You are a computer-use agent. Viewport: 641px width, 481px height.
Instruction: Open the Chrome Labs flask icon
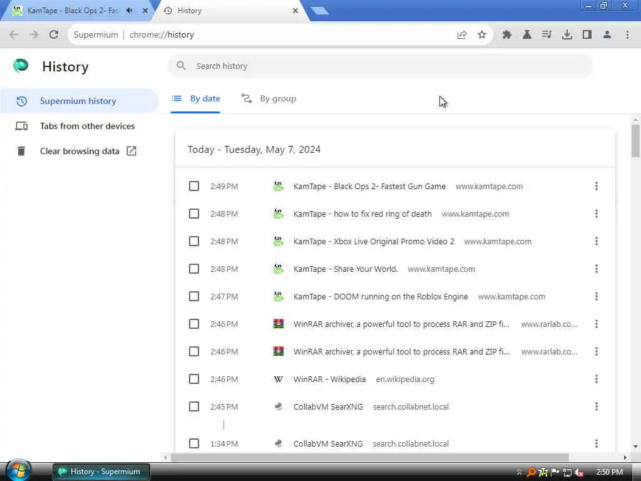tap(527, 35)
